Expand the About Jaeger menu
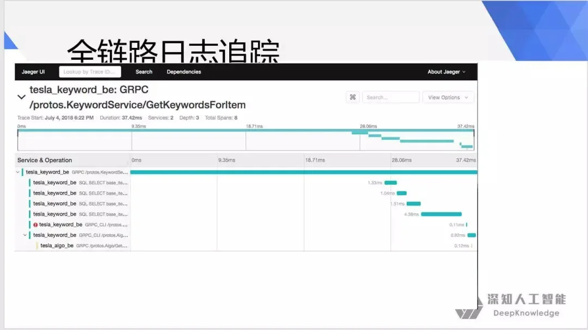Screen dimensions: 588x330 click(446, 72)
